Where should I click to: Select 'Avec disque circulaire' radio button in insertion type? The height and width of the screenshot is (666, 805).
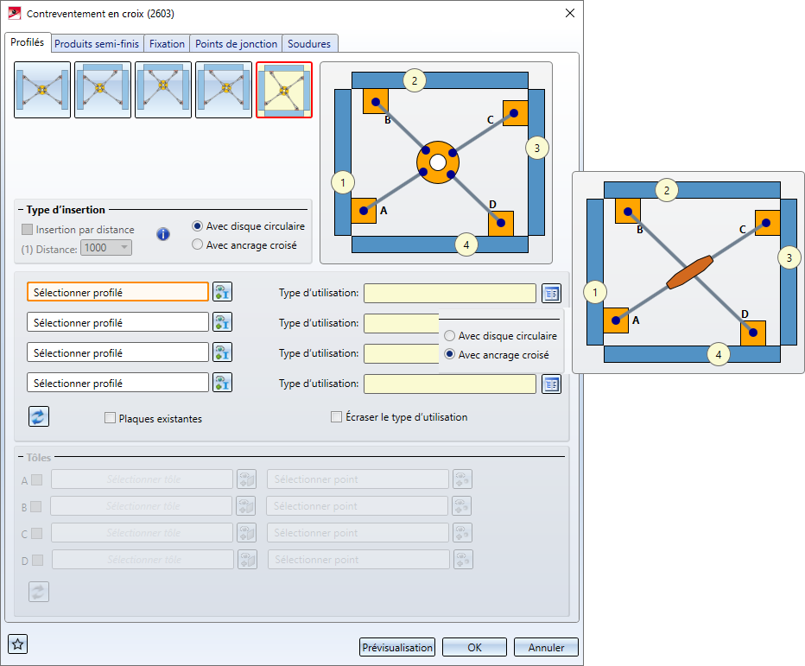tap(198, 226)
